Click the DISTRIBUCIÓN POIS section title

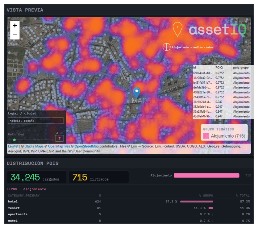coord(33,163)
